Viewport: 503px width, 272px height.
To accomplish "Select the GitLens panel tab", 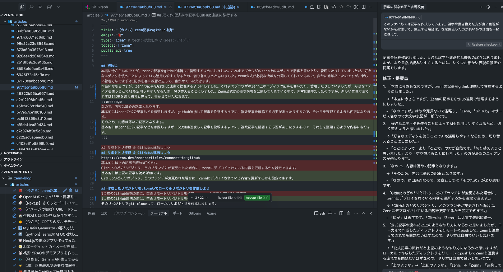I will (x=195, y=213).
